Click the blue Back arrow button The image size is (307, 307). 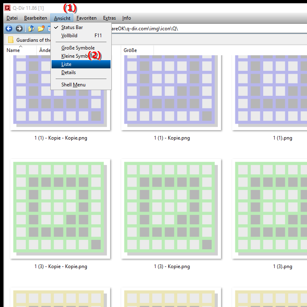pyautogui.click(x=9, y=29)
